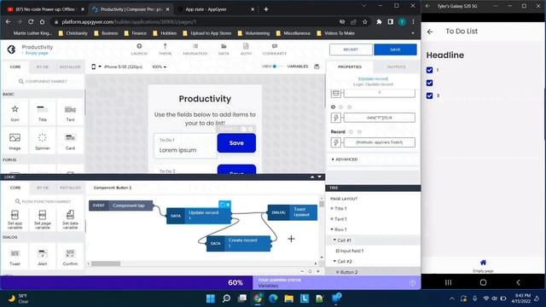Pick the Alert dialog flow function
546x307 pixels.
tap(43, 258)
